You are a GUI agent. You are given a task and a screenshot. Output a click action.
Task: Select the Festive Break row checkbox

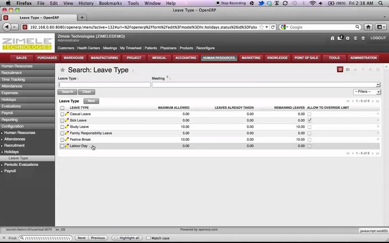click(62, 140)
